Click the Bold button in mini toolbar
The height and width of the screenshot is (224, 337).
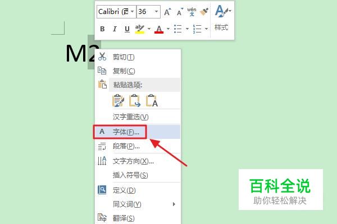point(102,29)
